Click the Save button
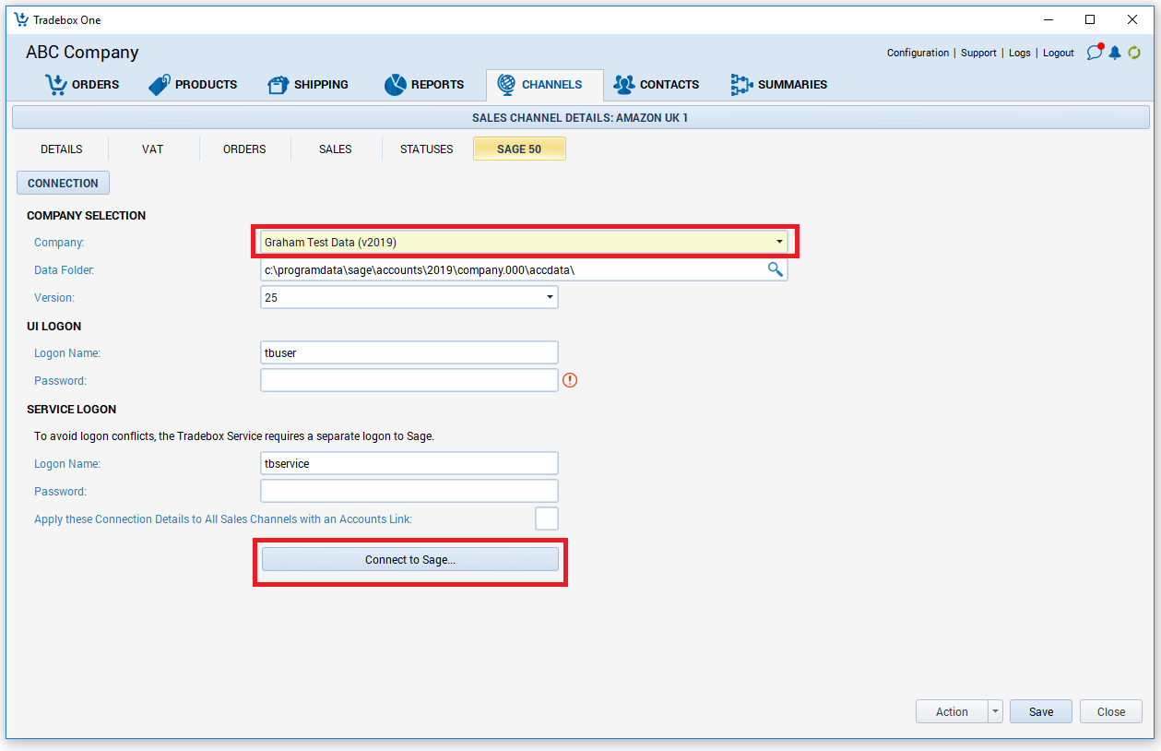Image resolution: width=1161 pixels, height=751 pixels. 1041,711
